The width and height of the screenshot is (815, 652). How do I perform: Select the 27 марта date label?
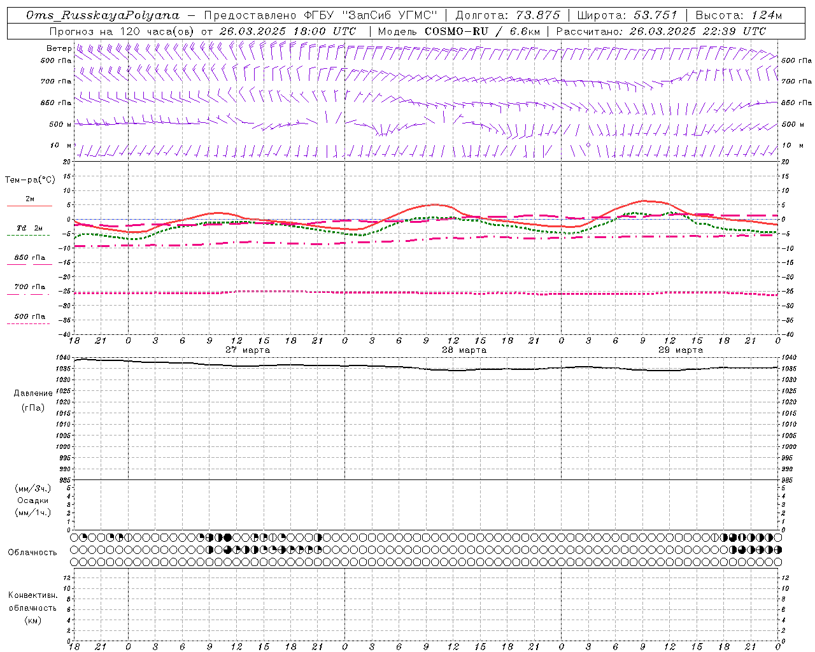pos(248,350)
